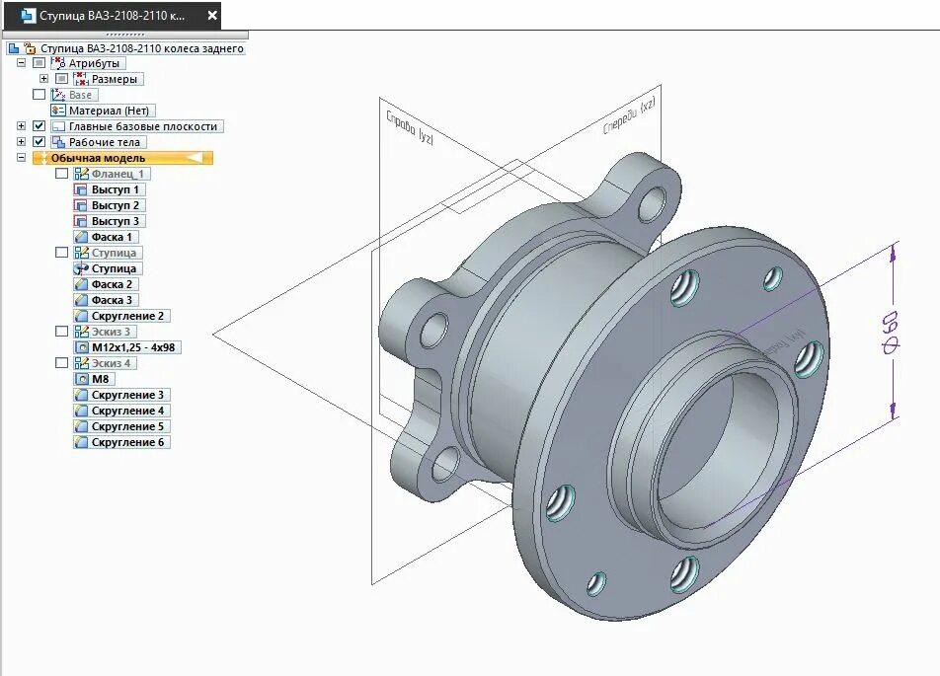
Task: Click the revolved Ступица feature icon
Action: click(x=81, y=268)
